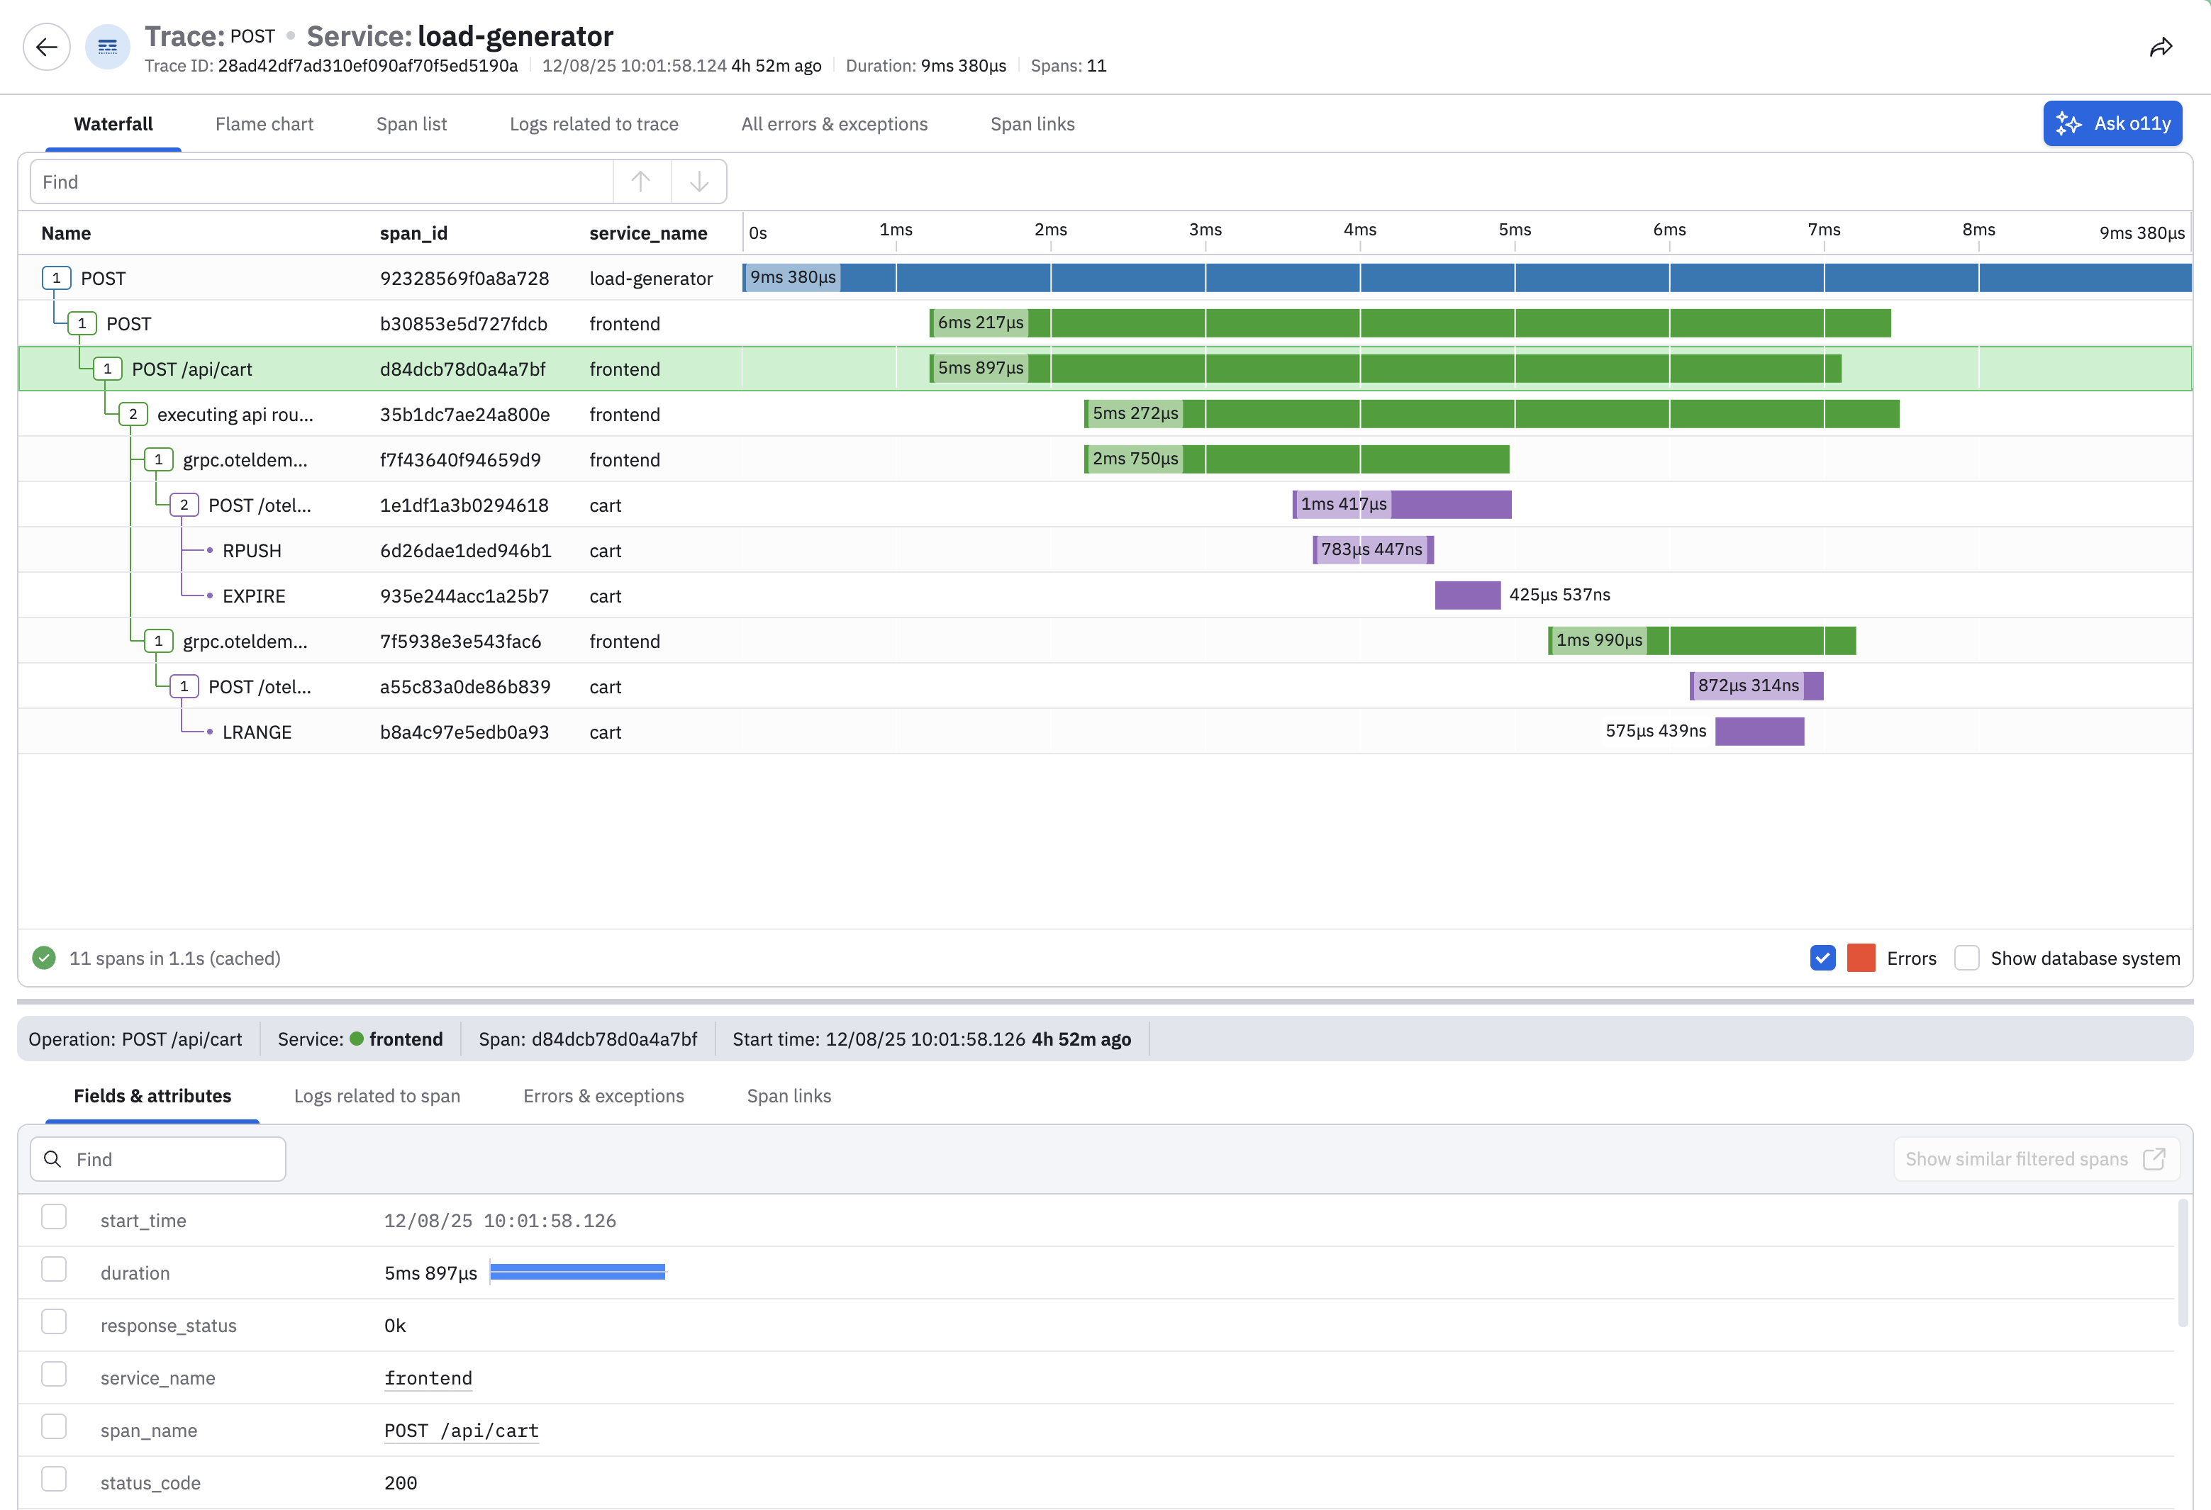The height and width of the screenshot is (1510, 2211).
Task: Click the back arrow button
Action: (47, 47)
